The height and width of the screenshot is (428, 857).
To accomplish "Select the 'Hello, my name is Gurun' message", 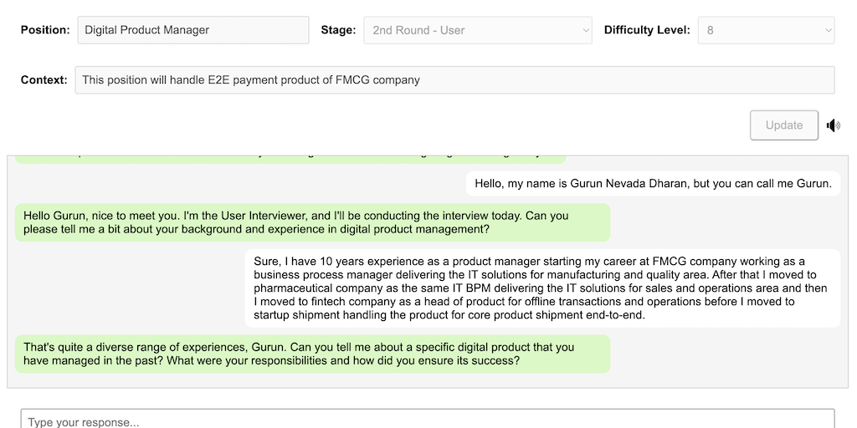I will tap(653, 184).
